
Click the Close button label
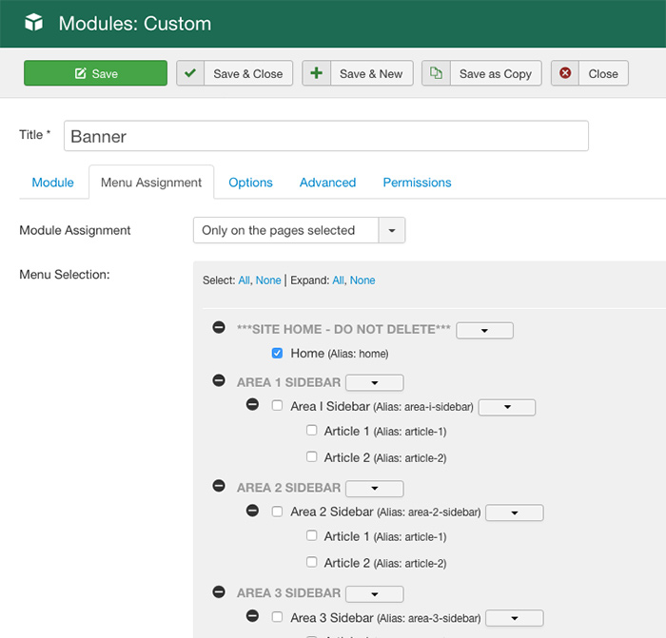603,74
